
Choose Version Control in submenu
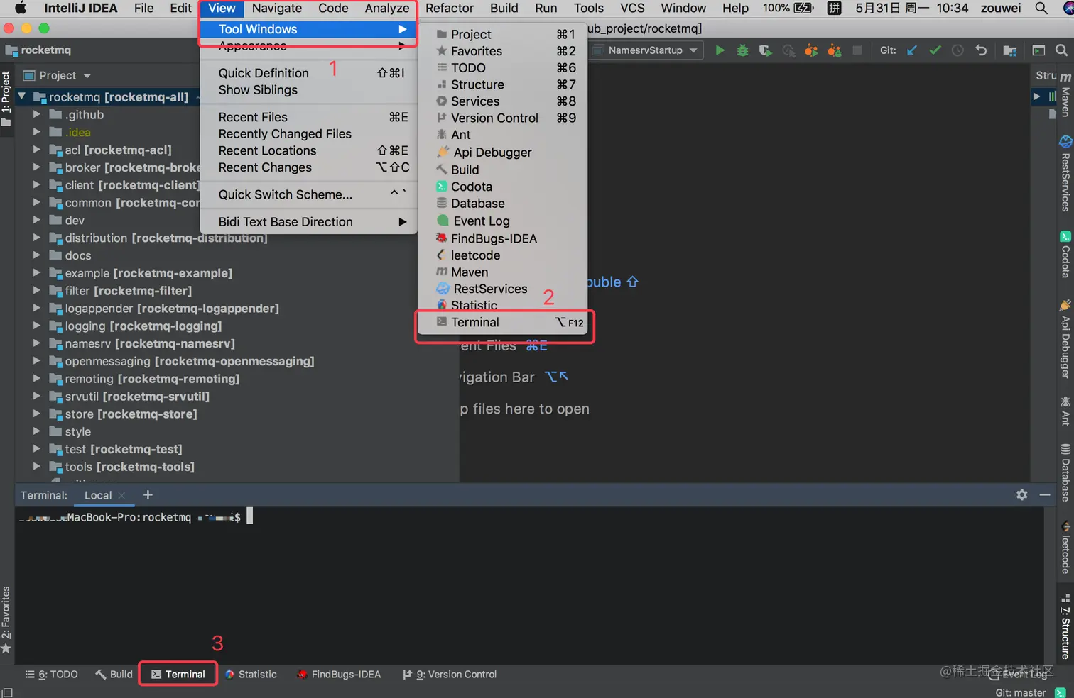pyautogui.click(x=503, y=118)
